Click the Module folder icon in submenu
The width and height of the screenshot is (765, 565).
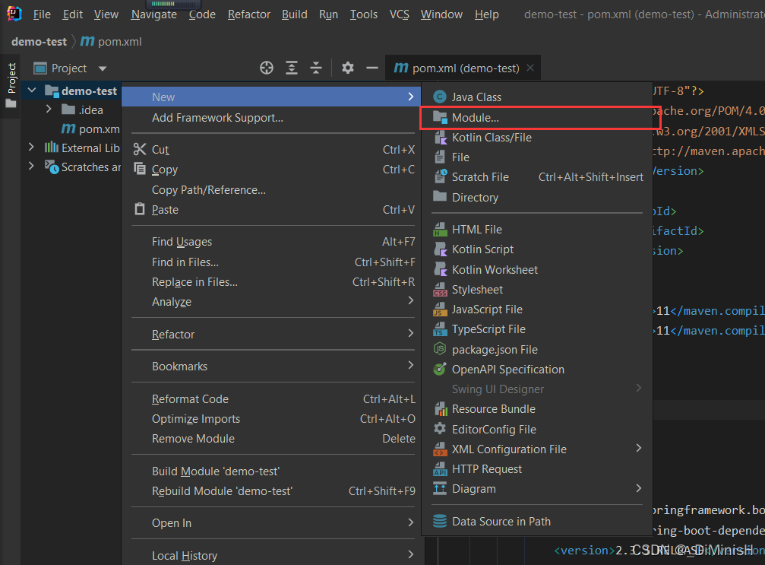click(x=440, y=118)
